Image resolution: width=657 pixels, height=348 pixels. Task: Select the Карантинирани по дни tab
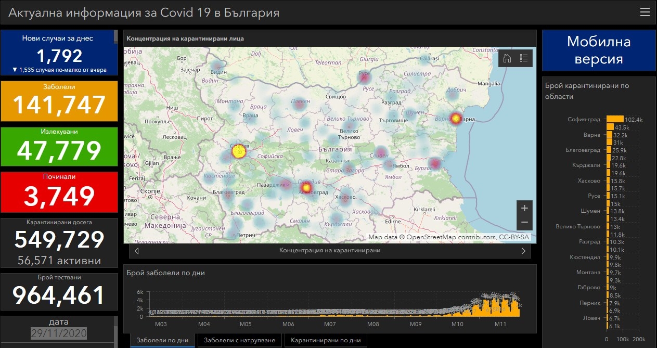[326, 340]
